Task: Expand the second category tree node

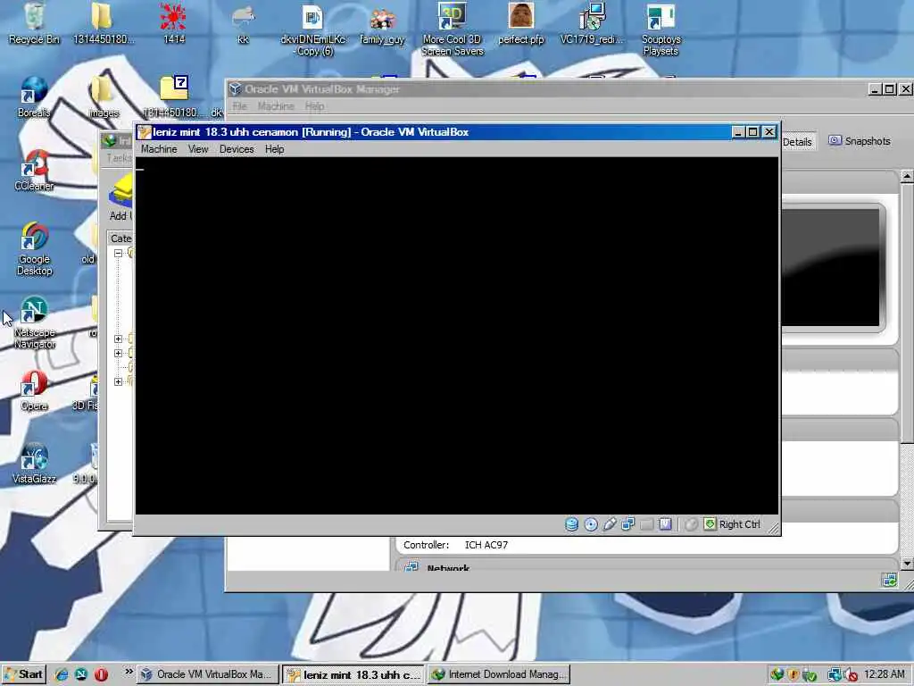Action: (x=119, y=339)
